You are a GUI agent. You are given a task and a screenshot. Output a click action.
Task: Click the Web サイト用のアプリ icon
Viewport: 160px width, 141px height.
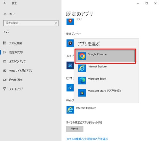[x=5, y=71]
